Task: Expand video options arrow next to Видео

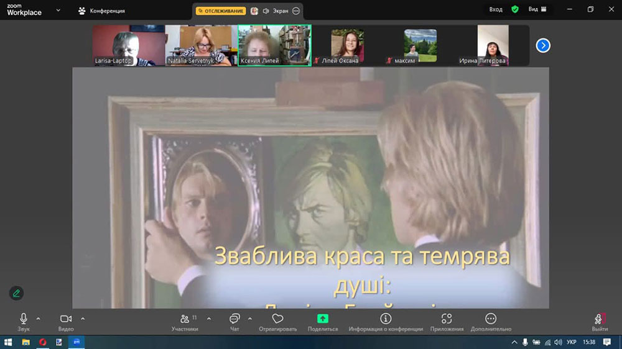Action: point(83,319)
